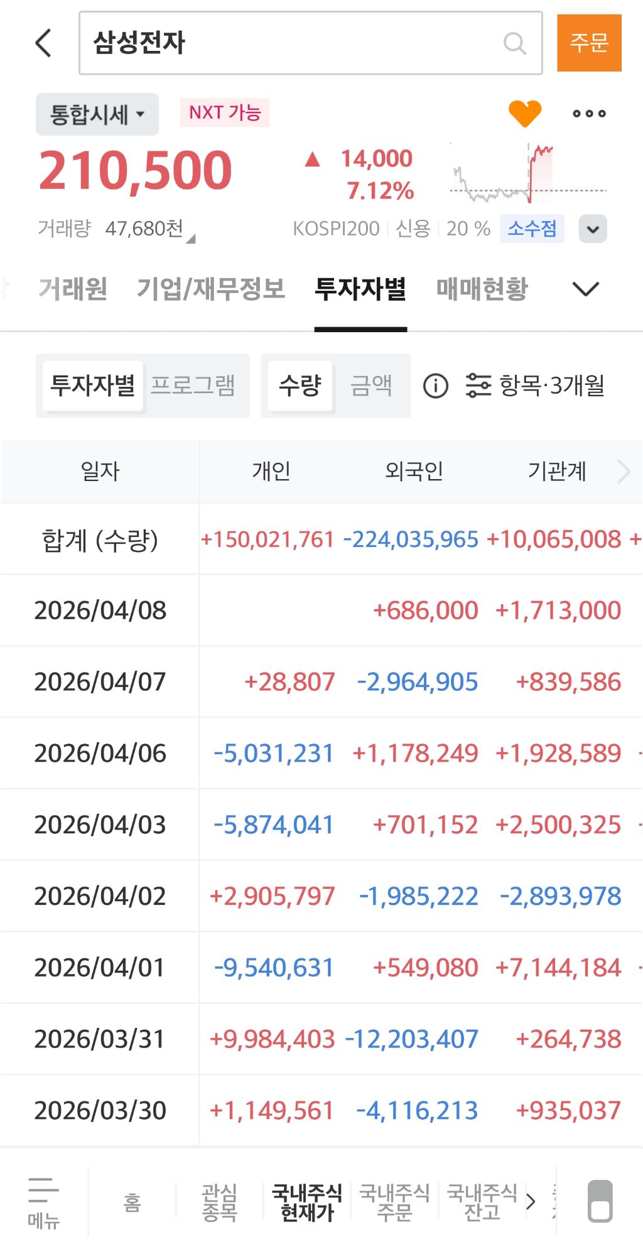Open the 메뉴 hamburger menu
Image resolution: width=643 pixels, height=1254 pixels.
pos(43,1203)
